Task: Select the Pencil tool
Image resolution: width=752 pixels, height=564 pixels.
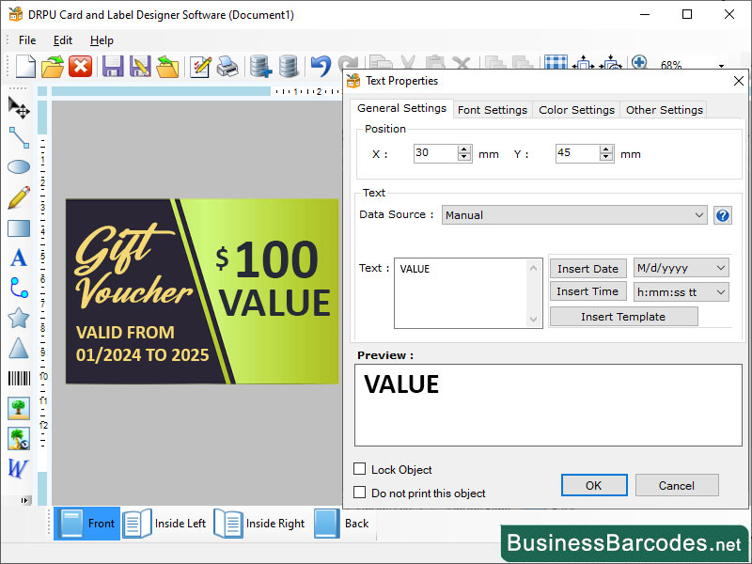Action: point(18,197)
